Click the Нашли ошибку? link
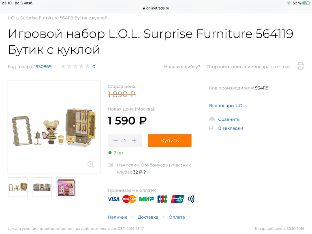 [x=182, y=66]
